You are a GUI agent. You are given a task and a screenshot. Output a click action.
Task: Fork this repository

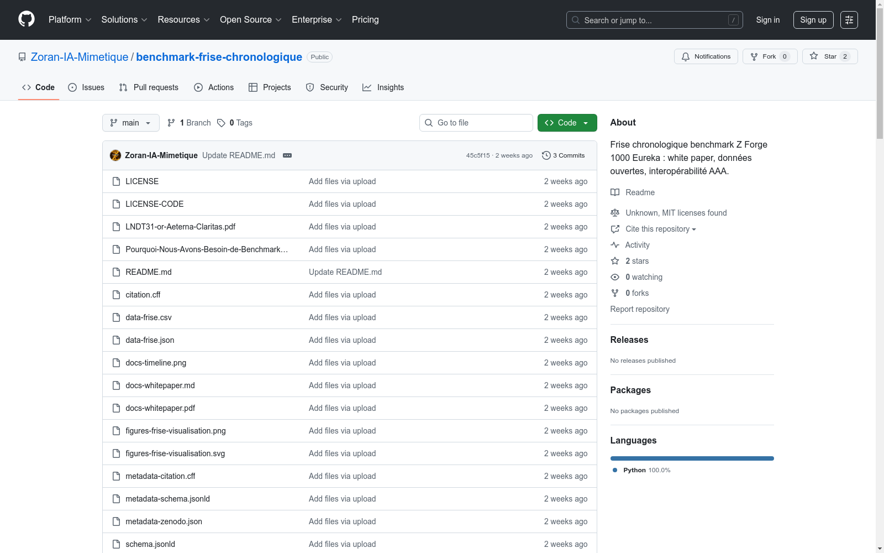(770, 56)
